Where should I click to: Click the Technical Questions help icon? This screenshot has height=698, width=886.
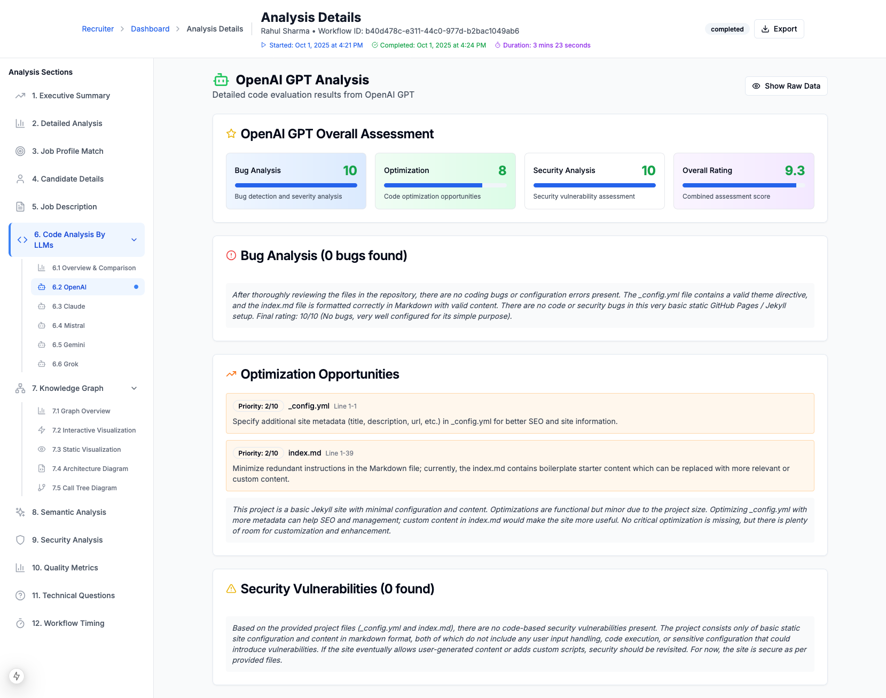(x=20, y=595)
